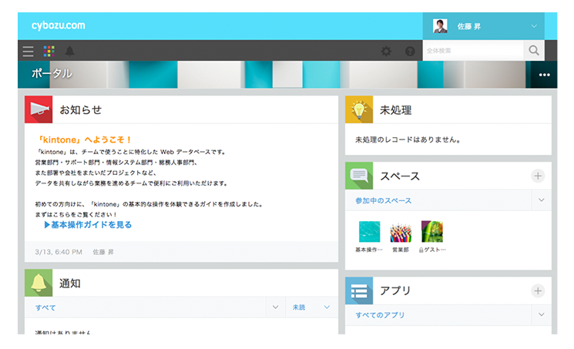
Task: Select the すべて notifications tab
Action: coord(46,307)
